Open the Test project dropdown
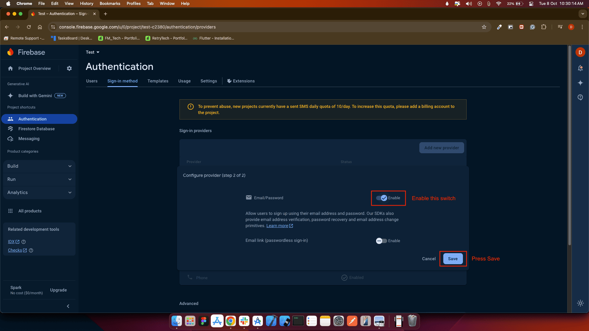This screenshot has height=331, width=589. pyautogui.click(x=93, y=52)
